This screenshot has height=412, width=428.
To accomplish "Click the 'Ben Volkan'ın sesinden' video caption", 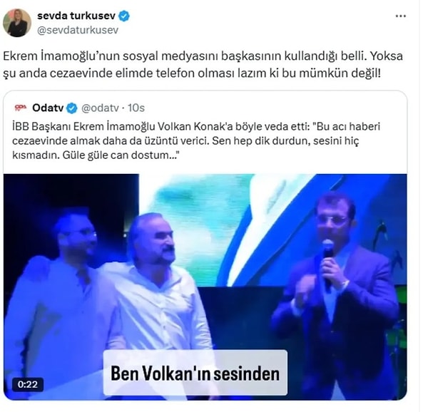I will 195,373.
